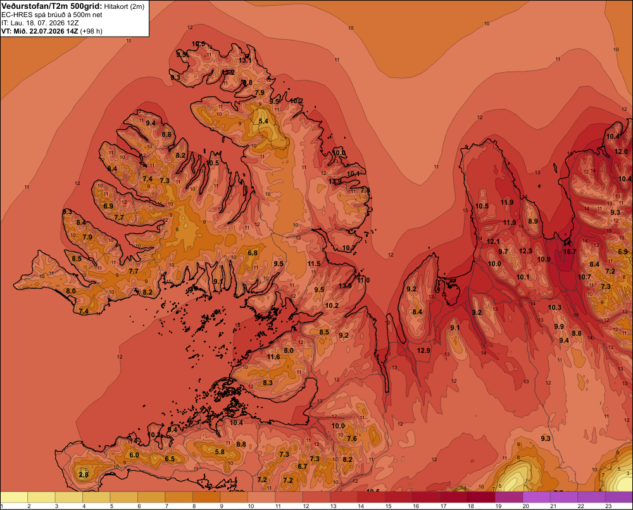Click the 'Veðurstofan/T2m 500grid:' map title
Screen dimensions: 633x510
(52, 6)
